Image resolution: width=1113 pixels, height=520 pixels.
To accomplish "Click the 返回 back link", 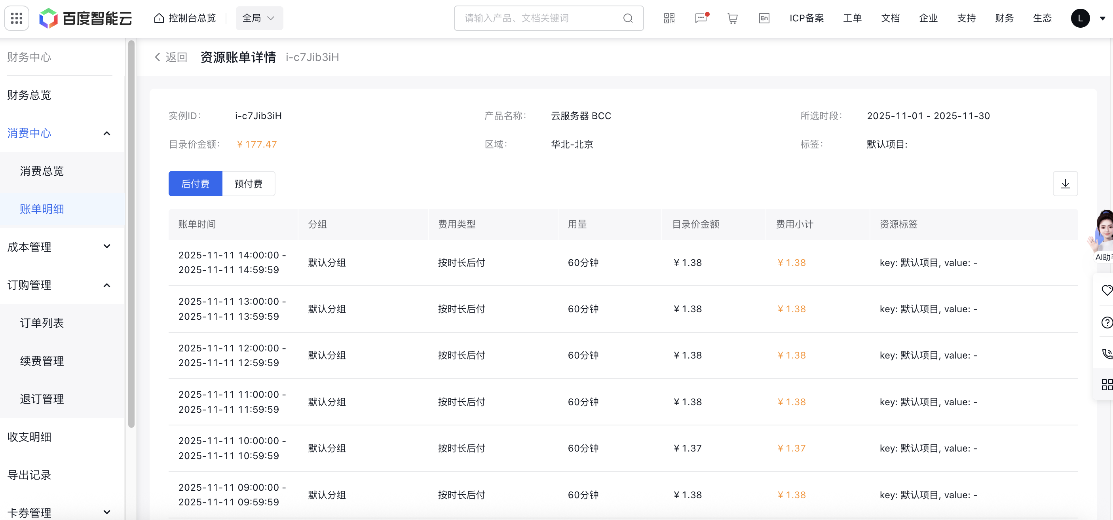I will point(171,57).
